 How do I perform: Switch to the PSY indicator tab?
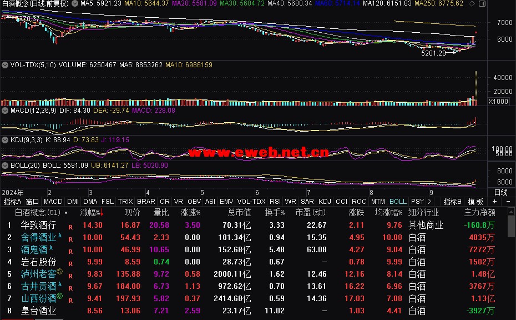pyautogui.click(x=417, y=201)
